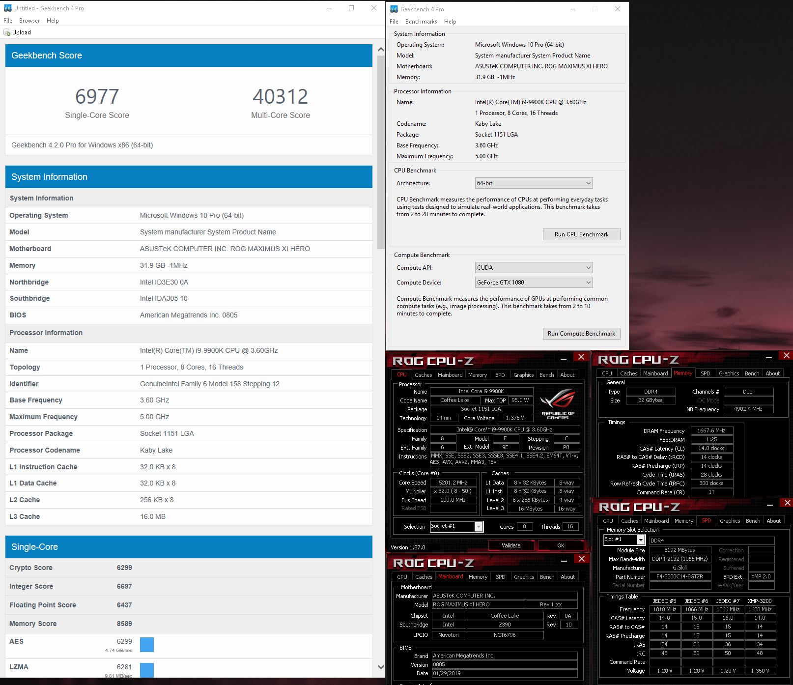The width and height of the screenshot is (793, 685).
Task: Click the Crypto Score 6299 row
Action: coord(189,568)
